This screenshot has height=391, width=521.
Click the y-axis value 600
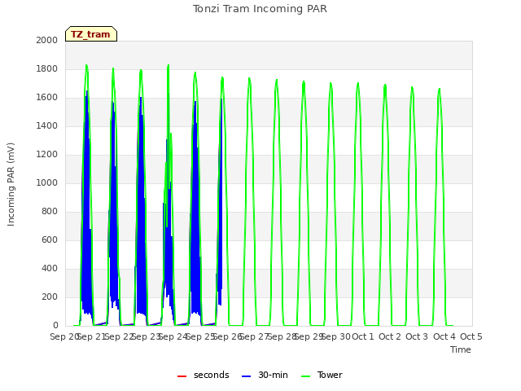click(x=50, y=239)
